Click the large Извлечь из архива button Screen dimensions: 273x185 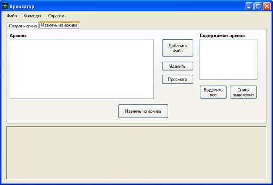(x=143, y=111)
